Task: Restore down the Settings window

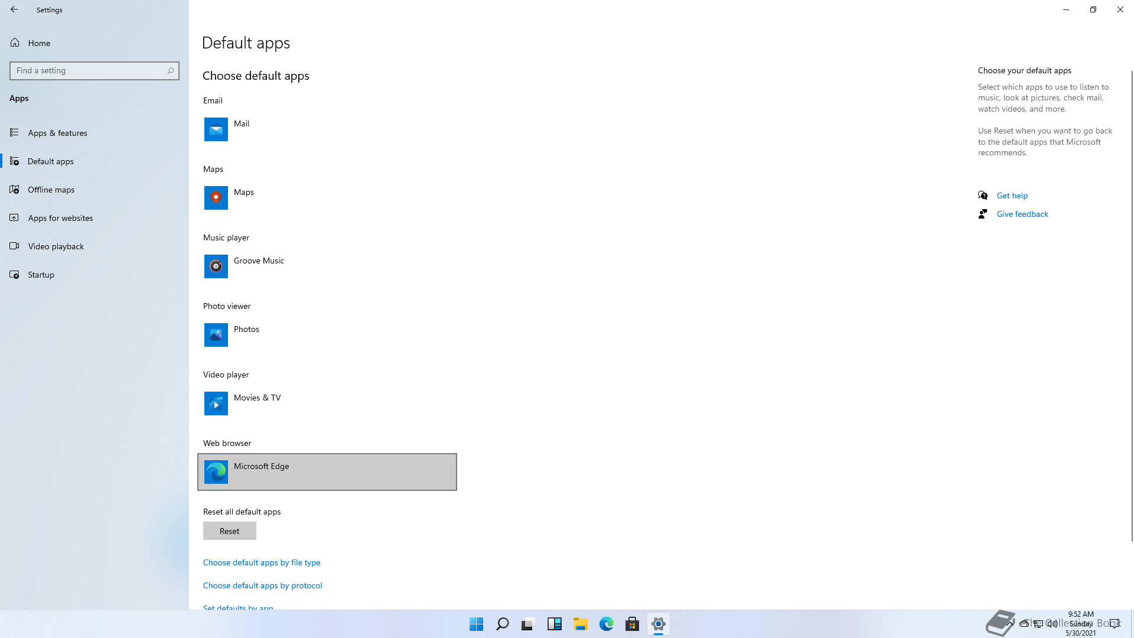Action: [1093, 9]
